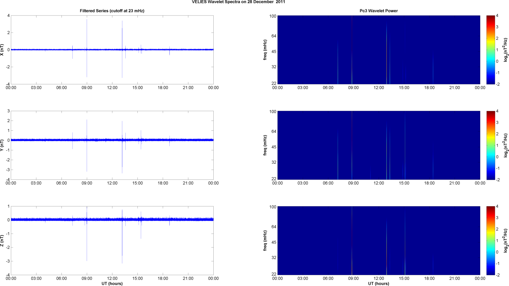Select the 'Pc3 Wavelet Power' heading
Screen dimensions: 509x286
coord(379,11)
